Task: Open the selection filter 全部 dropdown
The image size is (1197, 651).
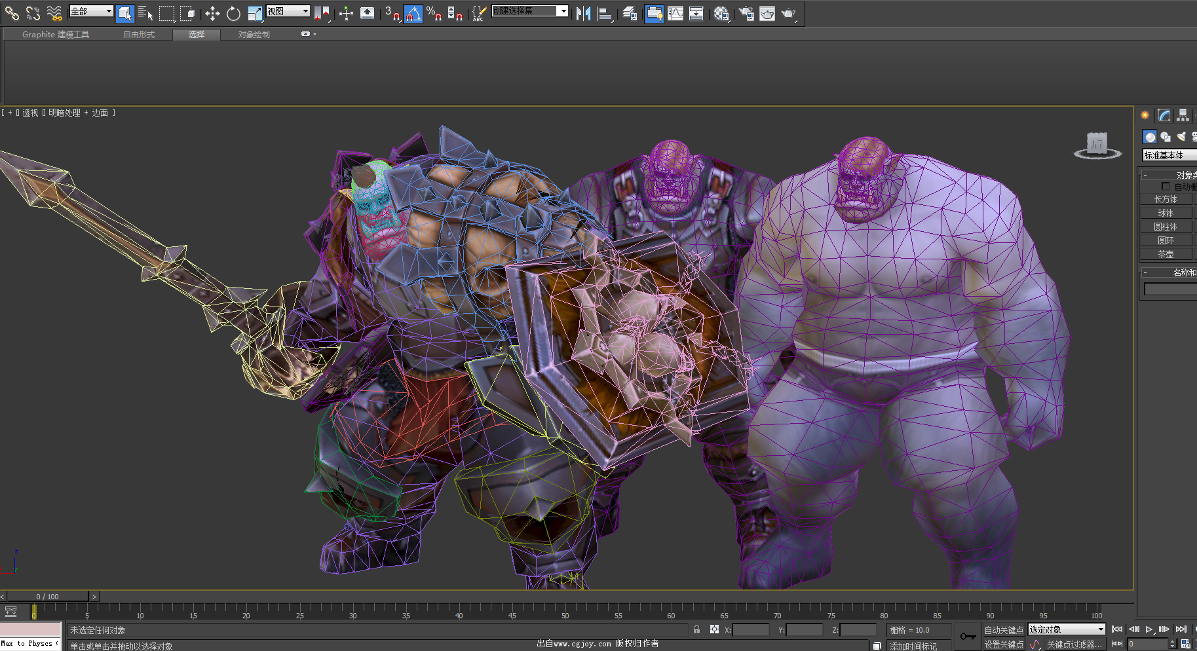Action: tap(91, 11)
